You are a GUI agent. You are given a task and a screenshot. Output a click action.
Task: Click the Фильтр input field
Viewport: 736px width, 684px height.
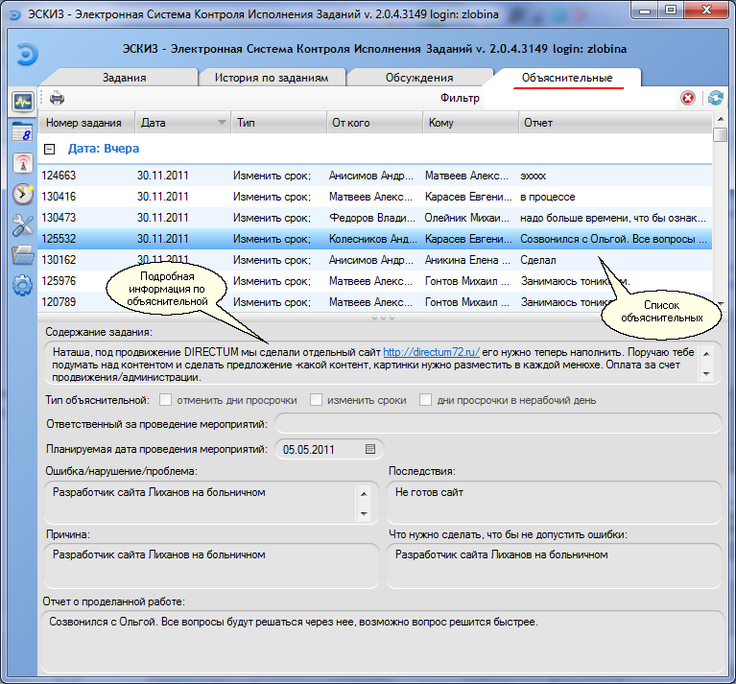point(581,98)
